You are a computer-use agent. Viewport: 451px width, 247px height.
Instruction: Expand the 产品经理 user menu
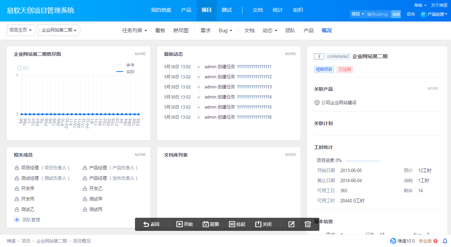pyautogui.click(x=434, y=14)
